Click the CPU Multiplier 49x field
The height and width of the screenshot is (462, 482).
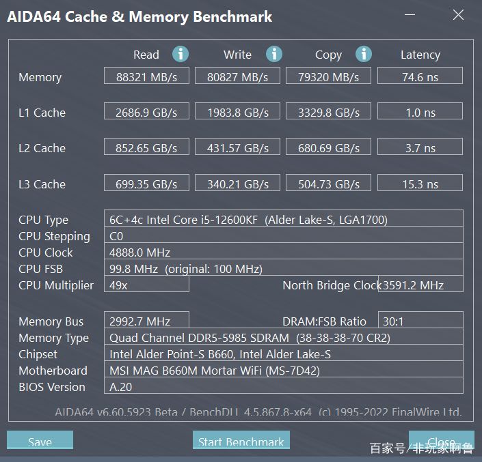[x=146, y=284]
